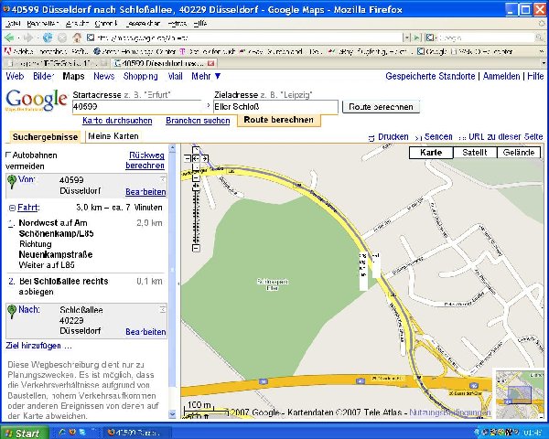Open the Meine Karten tab
This screenshot has width=549, height=439.
[x=113, y=136]
